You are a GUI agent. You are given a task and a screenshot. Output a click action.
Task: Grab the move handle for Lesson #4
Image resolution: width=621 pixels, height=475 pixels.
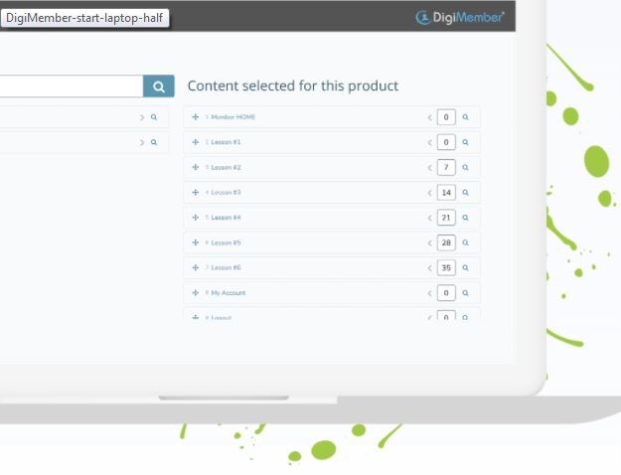[196, 218]
